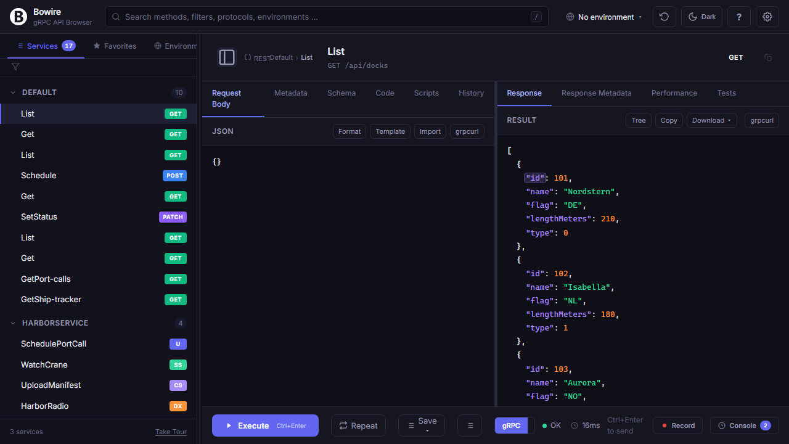
Task: Select the Schedule method
Action: pos(99,176)
